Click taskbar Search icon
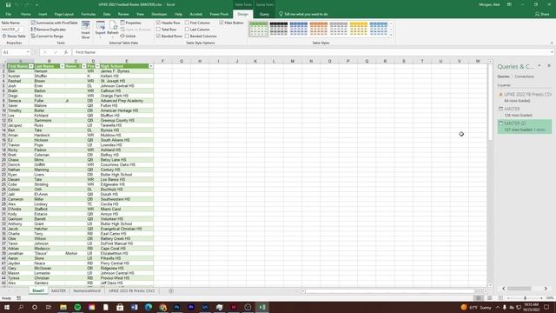This screenshot has width=556, height=313. 21,307
